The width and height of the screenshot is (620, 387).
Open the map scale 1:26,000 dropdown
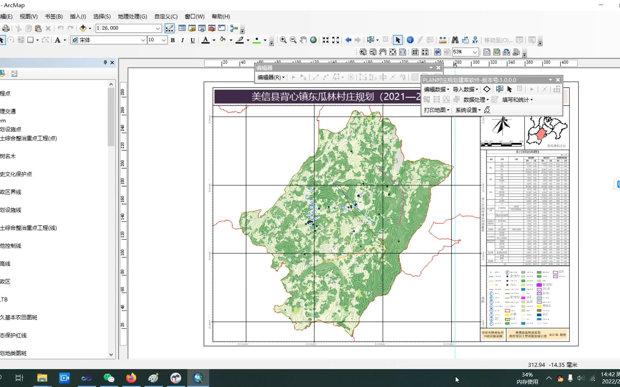tap(158, 28)
